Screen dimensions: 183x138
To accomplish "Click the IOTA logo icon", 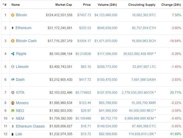I will click(13, 93).
